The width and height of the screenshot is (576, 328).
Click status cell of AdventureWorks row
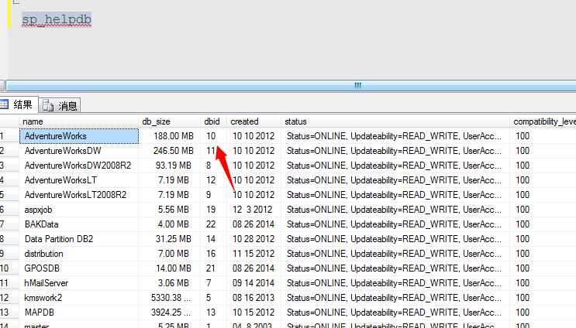[x=395, y=136]
